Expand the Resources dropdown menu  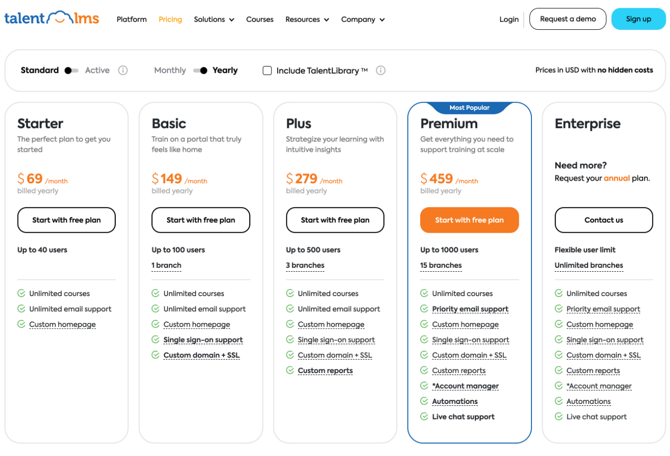tap(307, 19)
